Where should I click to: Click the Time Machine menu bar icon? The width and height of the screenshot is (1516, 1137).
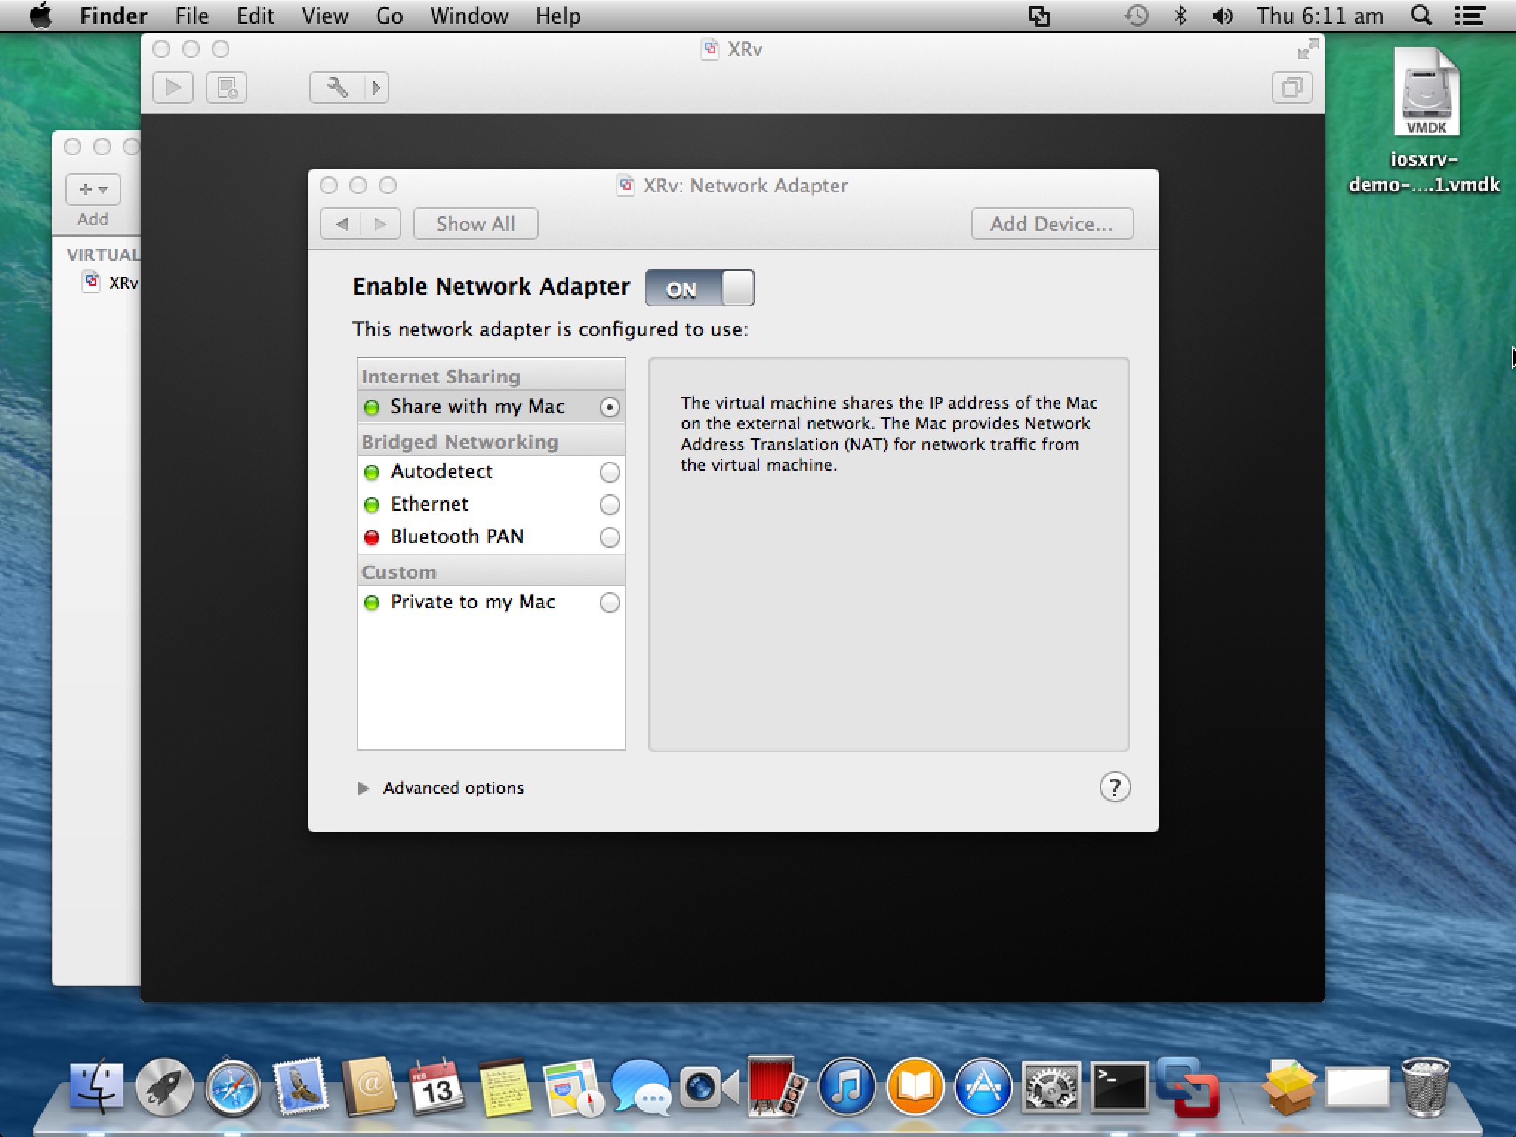click(x=1136, y=16)
